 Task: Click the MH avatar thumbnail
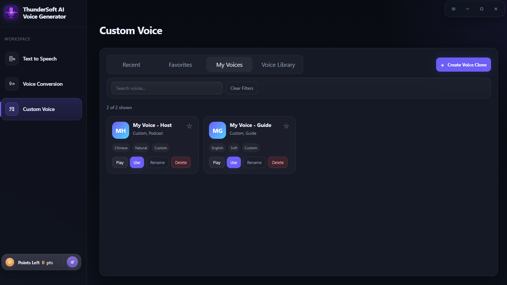(x=121, y=130)
